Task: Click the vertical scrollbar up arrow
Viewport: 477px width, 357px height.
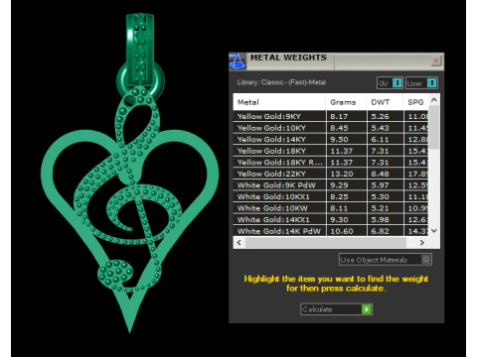Action: [434, 99]
